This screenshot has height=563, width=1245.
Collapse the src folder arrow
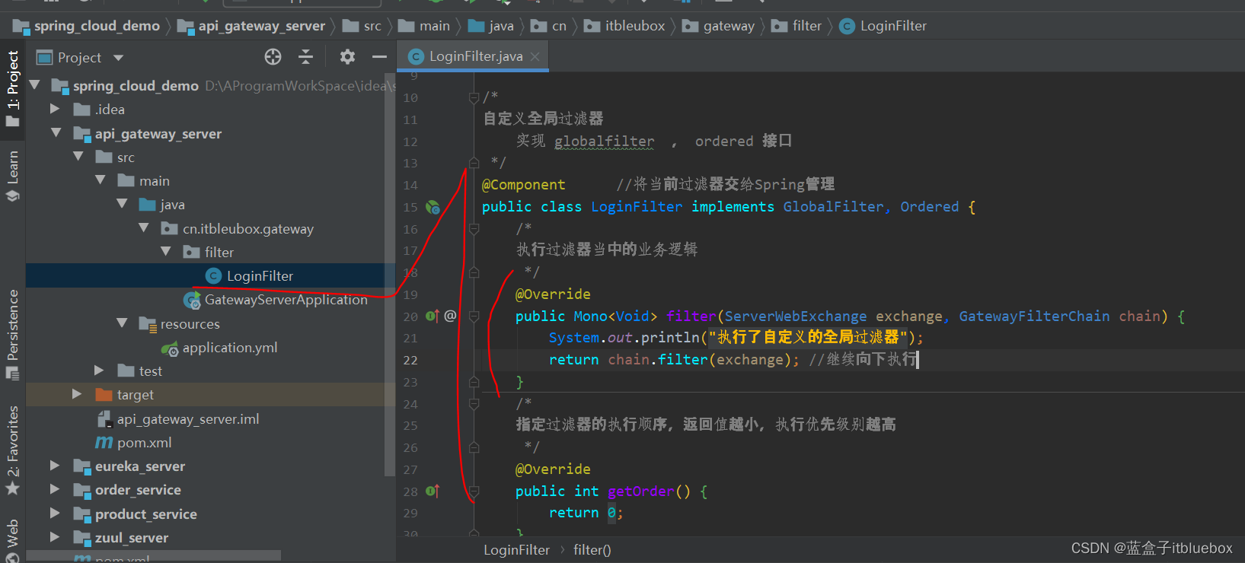78,156
